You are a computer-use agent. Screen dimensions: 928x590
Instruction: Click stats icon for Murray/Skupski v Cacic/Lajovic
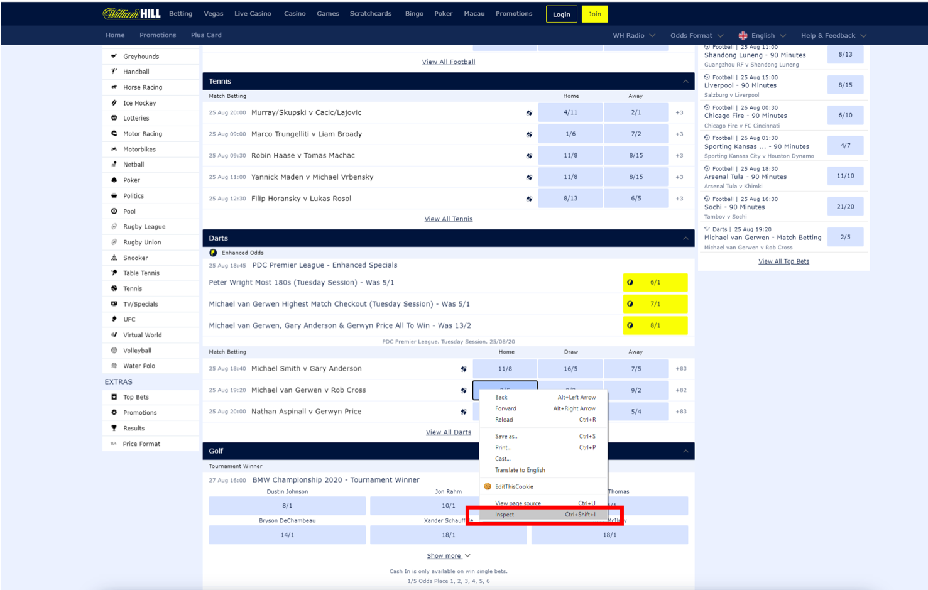tap(529, 113)
